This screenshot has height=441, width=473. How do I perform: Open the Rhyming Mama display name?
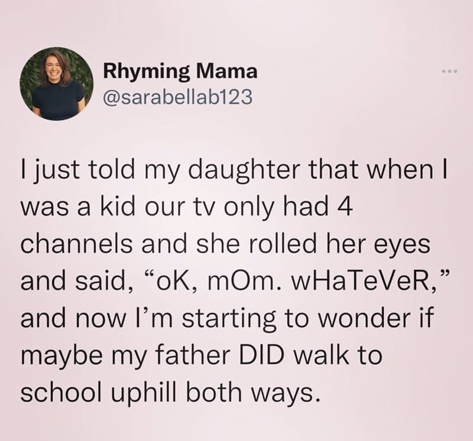coord(180,72)
